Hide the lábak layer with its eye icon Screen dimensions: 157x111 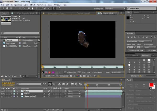click(x=2, y=91)
